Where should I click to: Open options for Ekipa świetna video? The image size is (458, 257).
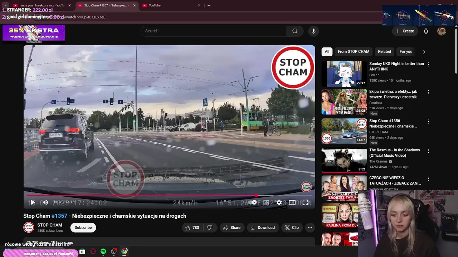click(x=428, y=92)
